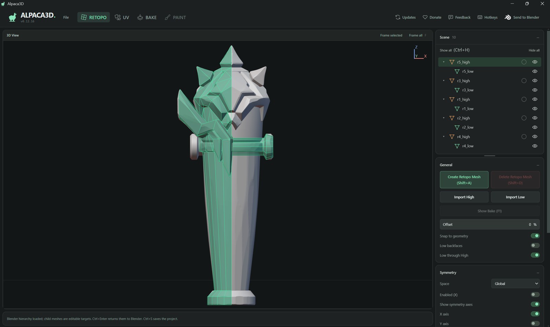The height and width of the screenshot is (327, 550).
Task: Click the r1_low green mesh icon
Action: click(457, 109)
